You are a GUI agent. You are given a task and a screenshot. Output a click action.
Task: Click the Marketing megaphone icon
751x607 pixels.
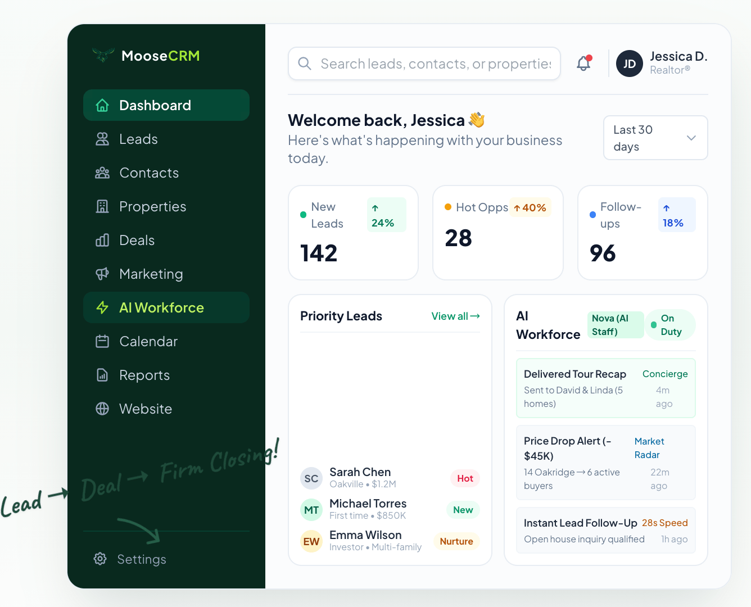(x=102, y=274)
